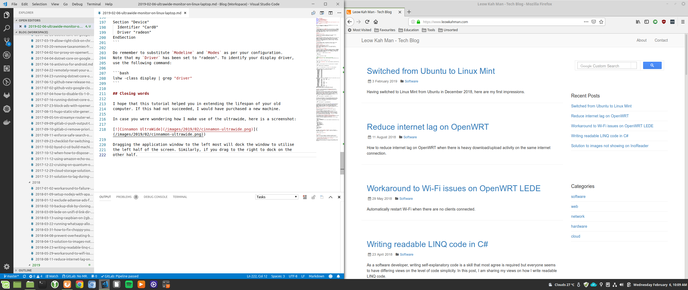
Task: Open the Tasks dropdown in the Output panel
Action: pos(277,197)
